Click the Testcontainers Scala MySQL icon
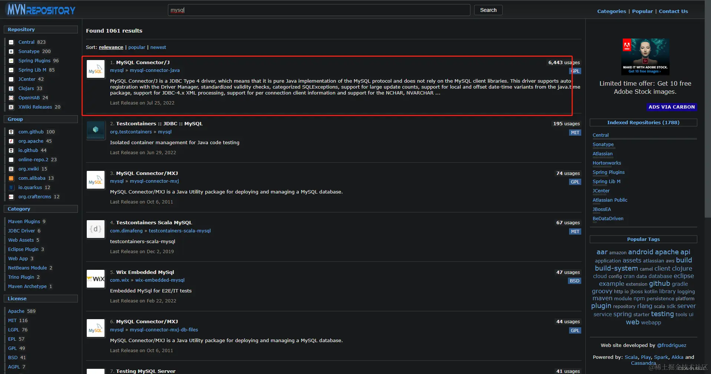Screen dimensions: 711x374 click(96, 229)
